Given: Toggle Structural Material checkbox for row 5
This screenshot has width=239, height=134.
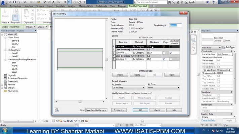Looking at the screenshot, I should point(171,59).
